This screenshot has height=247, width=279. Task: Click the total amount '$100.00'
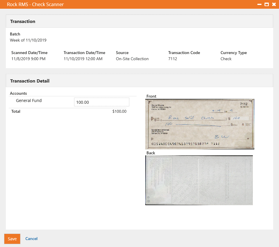(x=119, y=111)
